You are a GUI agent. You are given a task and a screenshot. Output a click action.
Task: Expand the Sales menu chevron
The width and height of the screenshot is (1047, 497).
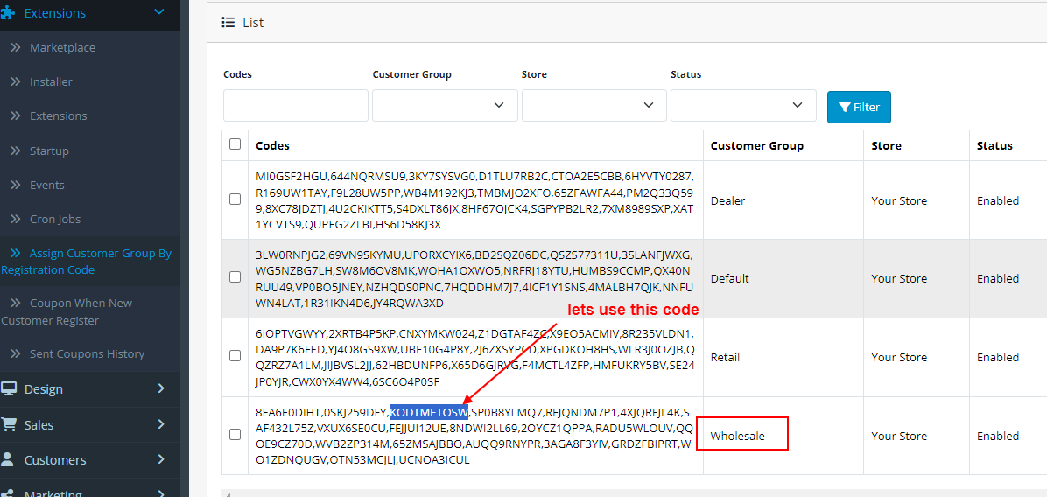[161, 423]
